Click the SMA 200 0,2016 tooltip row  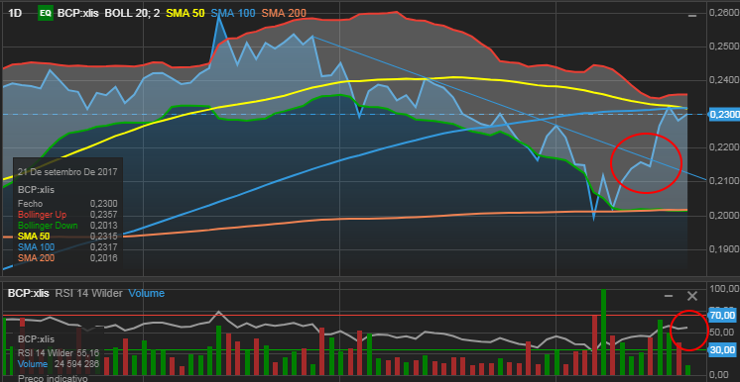[x=67, y=258]
